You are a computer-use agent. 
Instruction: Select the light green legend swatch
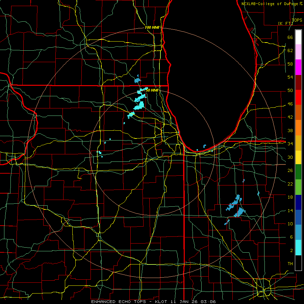coord(298,187)
